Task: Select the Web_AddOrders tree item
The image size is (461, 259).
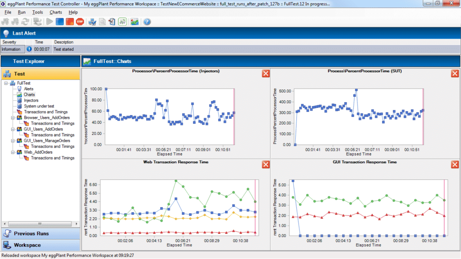Action: tap(38, 152)
